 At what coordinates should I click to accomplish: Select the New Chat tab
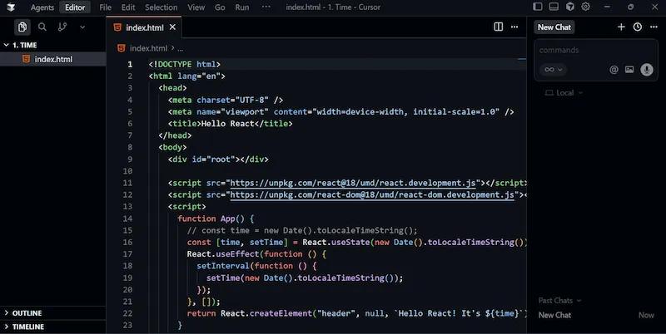[x=554, y=27]
